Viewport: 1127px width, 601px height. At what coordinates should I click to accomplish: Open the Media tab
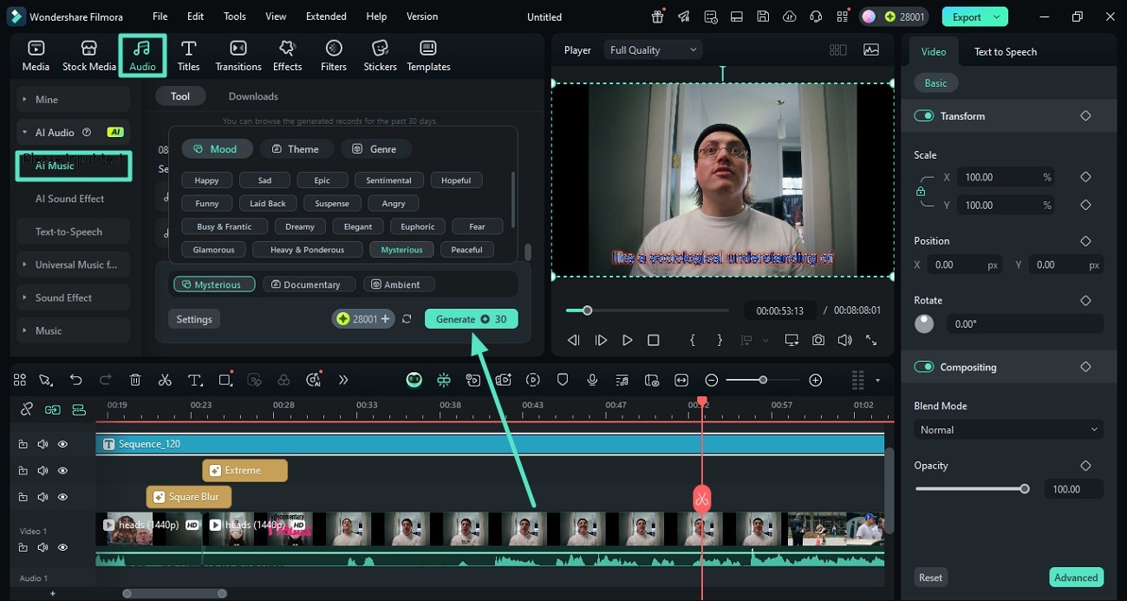(36, 56)
